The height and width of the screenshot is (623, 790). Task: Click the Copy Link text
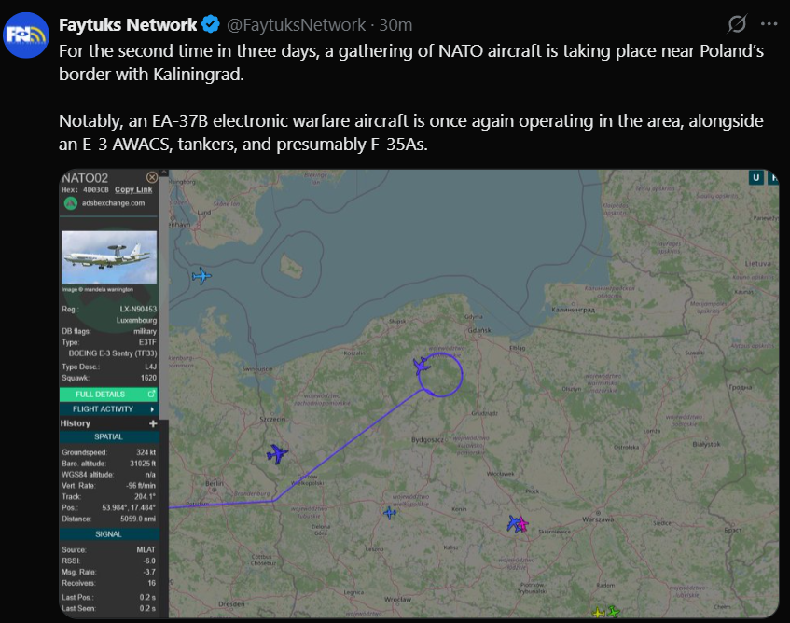pyautogui.click(x=133, y=190)
